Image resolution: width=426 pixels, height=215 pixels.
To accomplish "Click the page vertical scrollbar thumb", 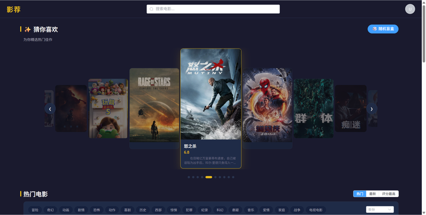I will pyautogui.click(x=423, y=33).
